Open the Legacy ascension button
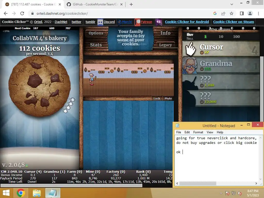 click(x=165, y=45)
